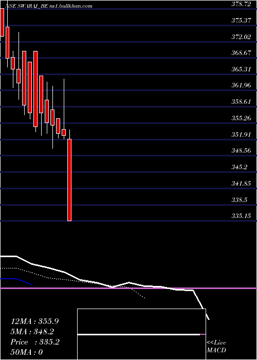Select the 341.85 price axis label
This screenshot has width=257, height=360.
(241, 184)
